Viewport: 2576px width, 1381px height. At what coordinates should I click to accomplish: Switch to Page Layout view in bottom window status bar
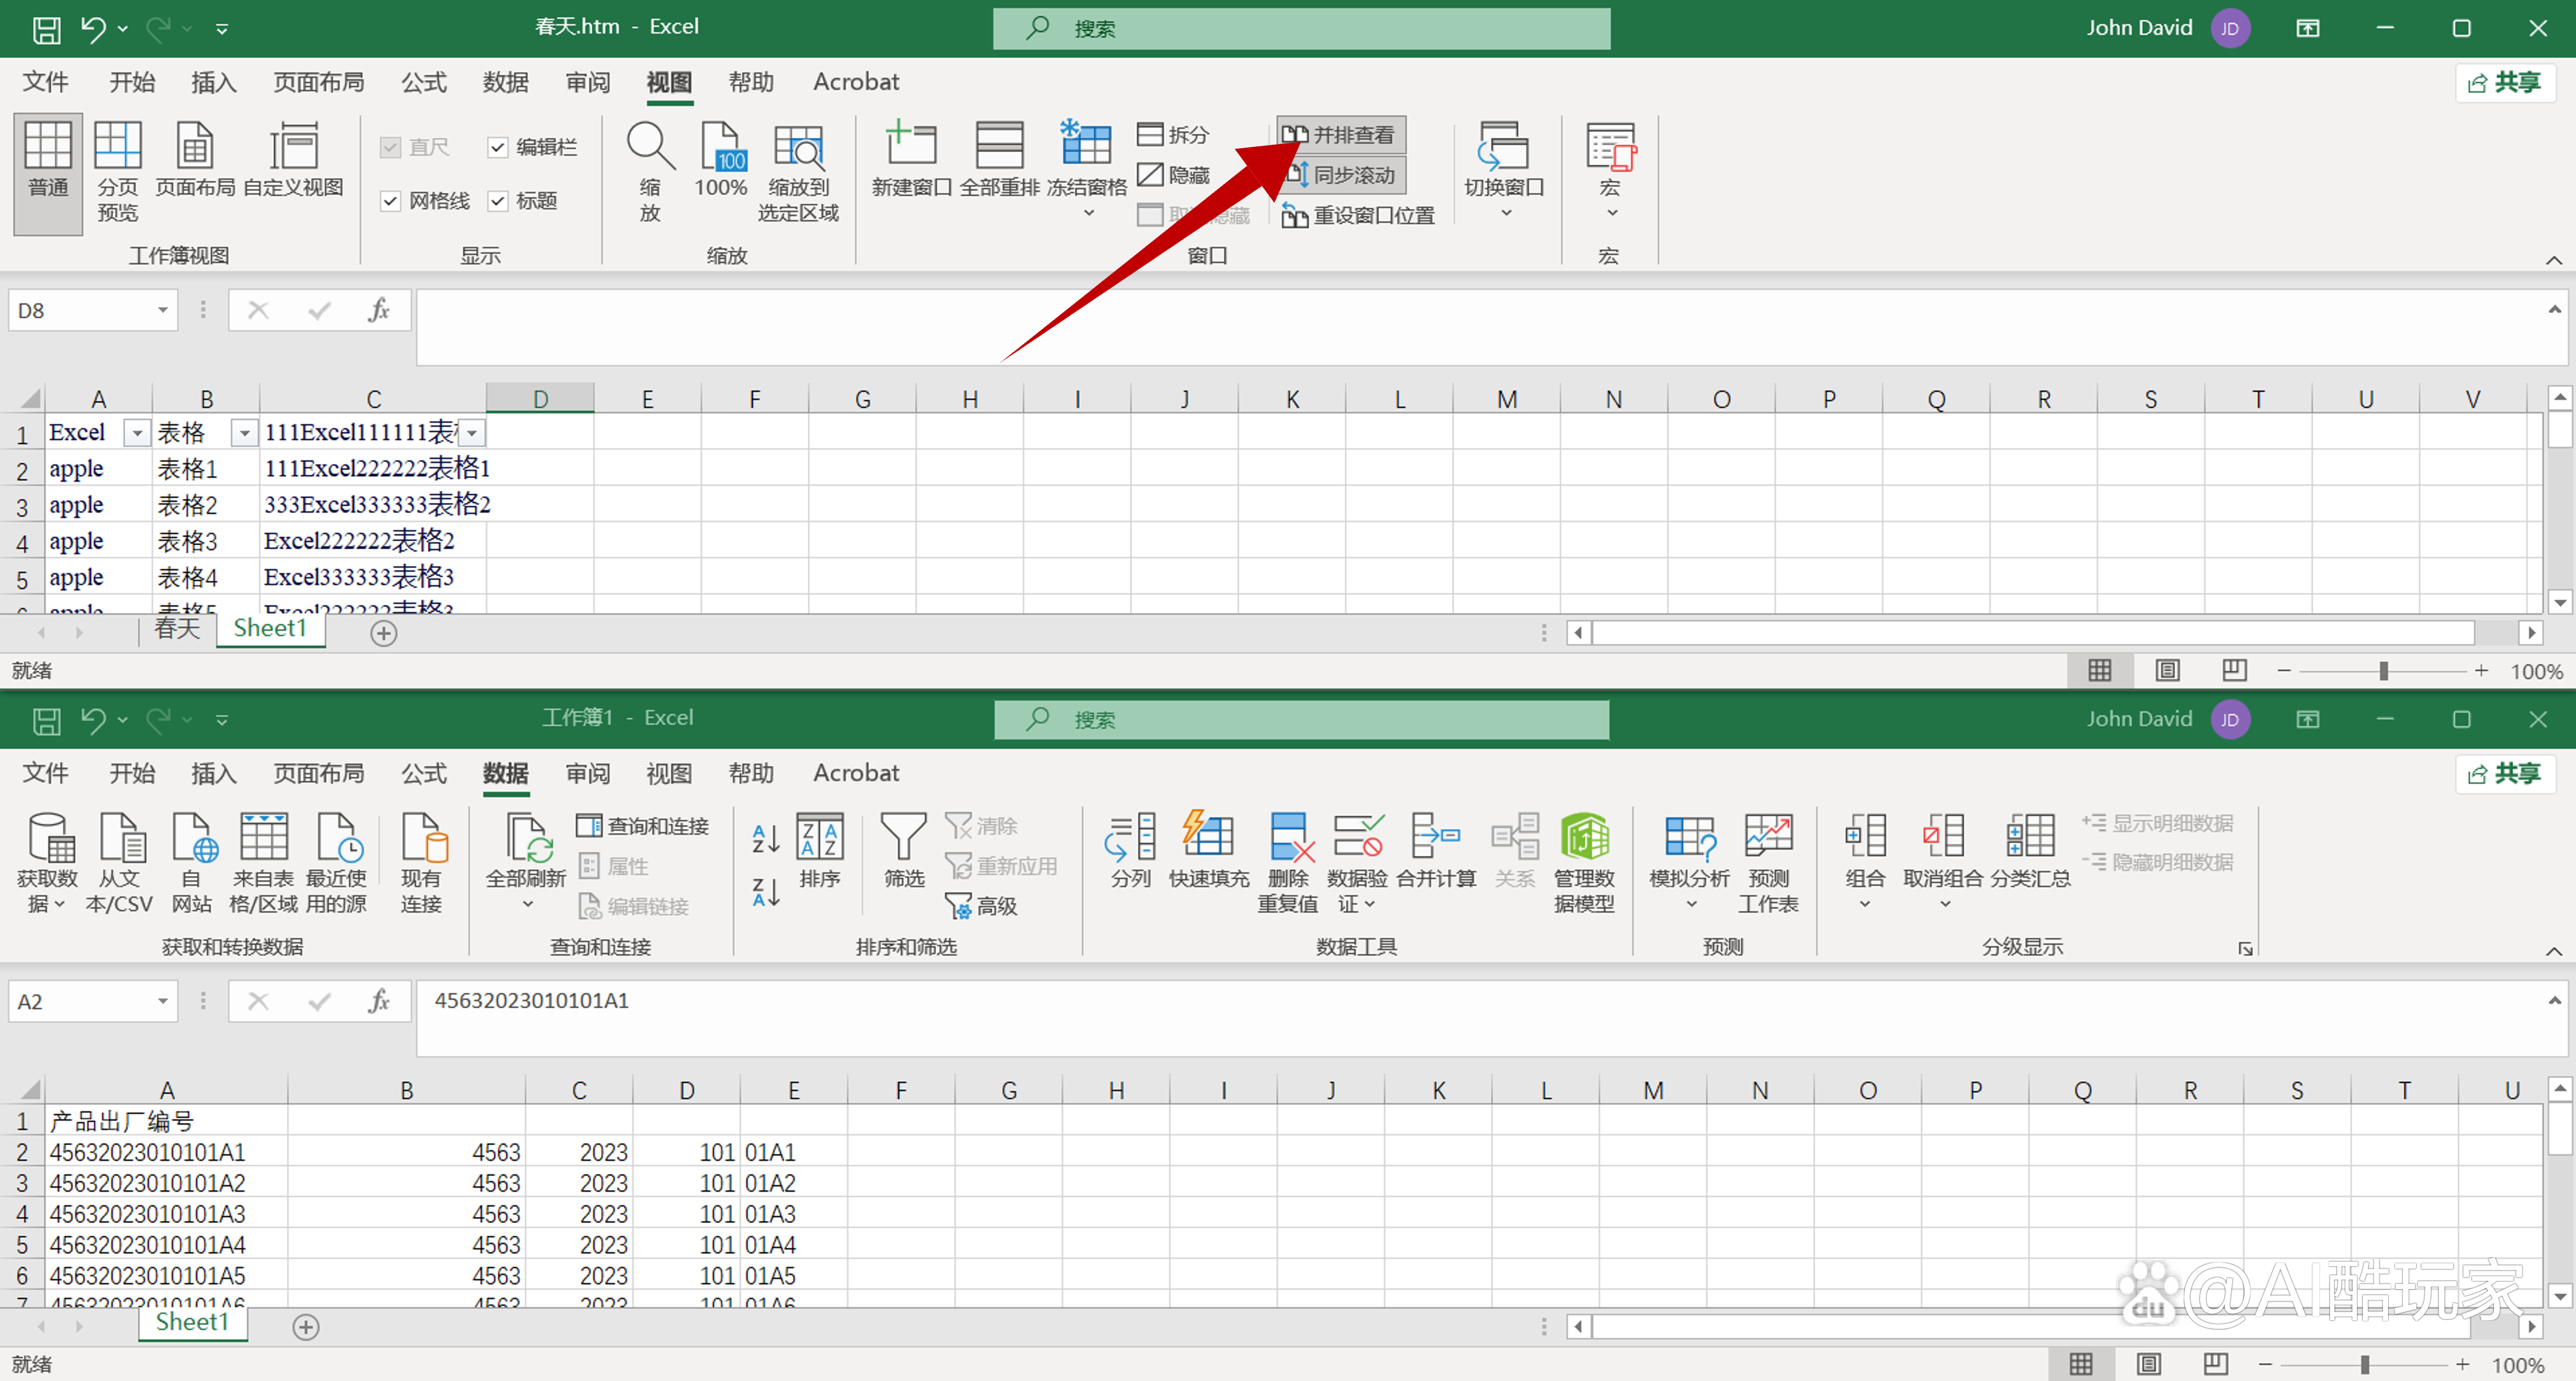(2149, 1364)
